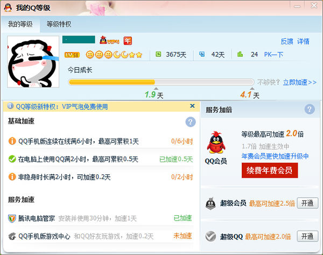Click the QQ手机版游戏中心 icon
Image resolution: width=323 pixels, height=255 pixels.
(12, 236)
